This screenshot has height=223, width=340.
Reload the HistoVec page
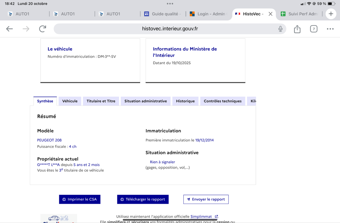pyautogui.click(x=42, y=29)
